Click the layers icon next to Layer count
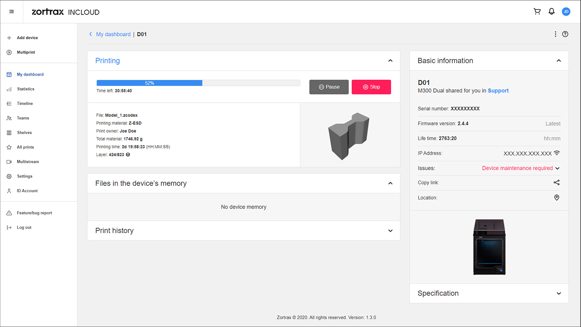Image resolution: width=581 pixels, height=327 pixels. click(128, 155)
